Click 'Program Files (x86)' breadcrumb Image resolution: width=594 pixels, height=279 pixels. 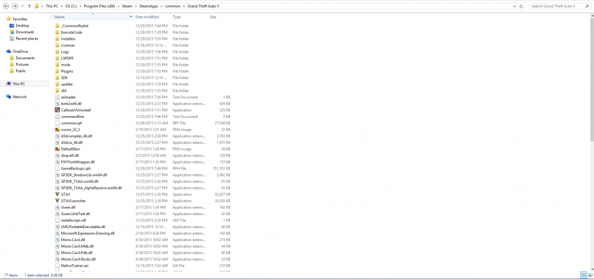100,7
